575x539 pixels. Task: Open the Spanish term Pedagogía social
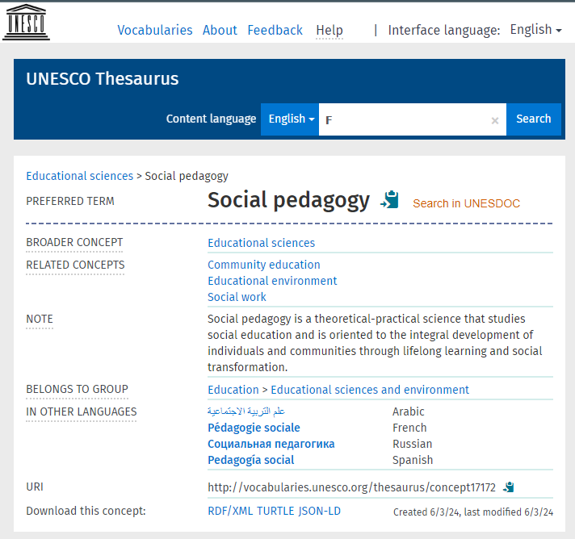251,460
